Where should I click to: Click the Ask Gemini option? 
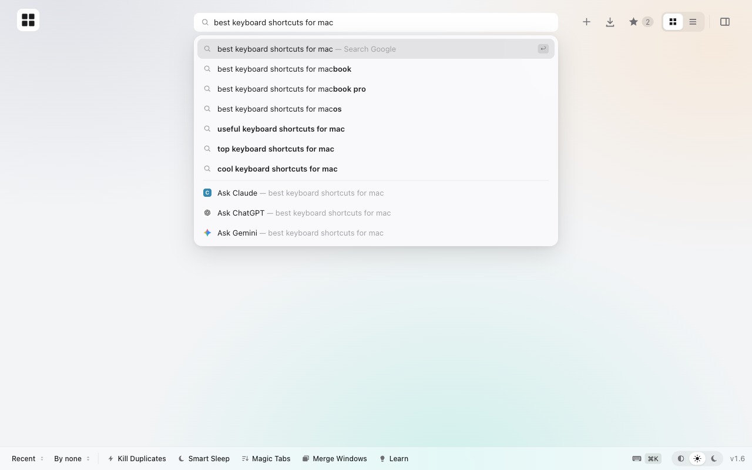[x=376, y=233]
